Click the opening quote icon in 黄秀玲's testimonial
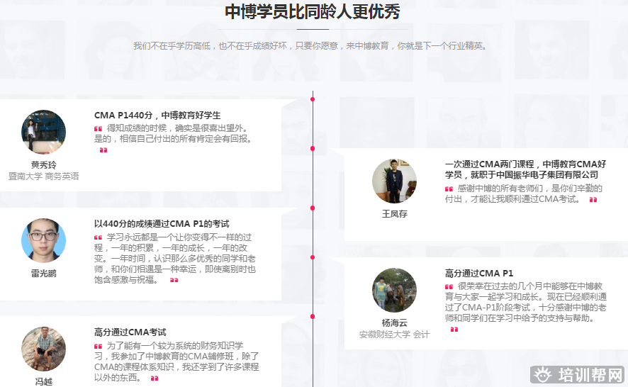 click(98, 129)
